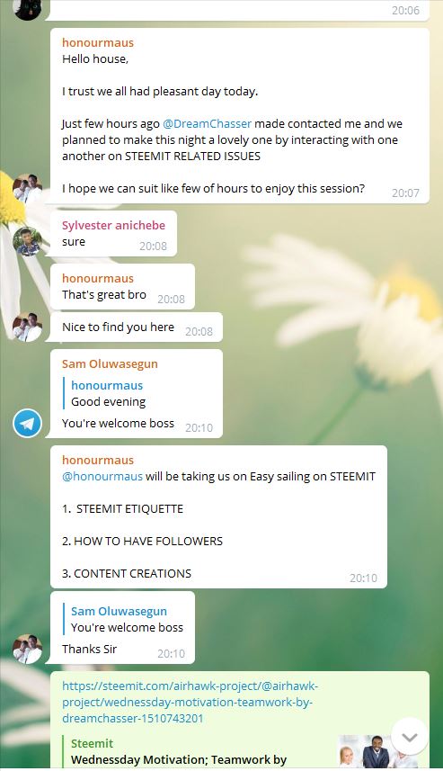This screenshot has height=771, width=443.
Task: Click the Steemit site name in link preview
Action: (92, 743)
